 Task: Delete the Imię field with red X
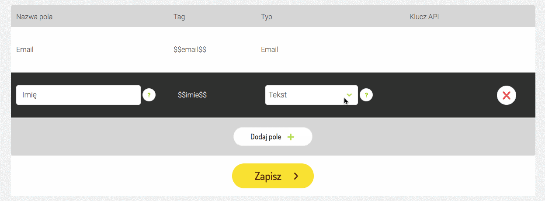coord(507,95)
